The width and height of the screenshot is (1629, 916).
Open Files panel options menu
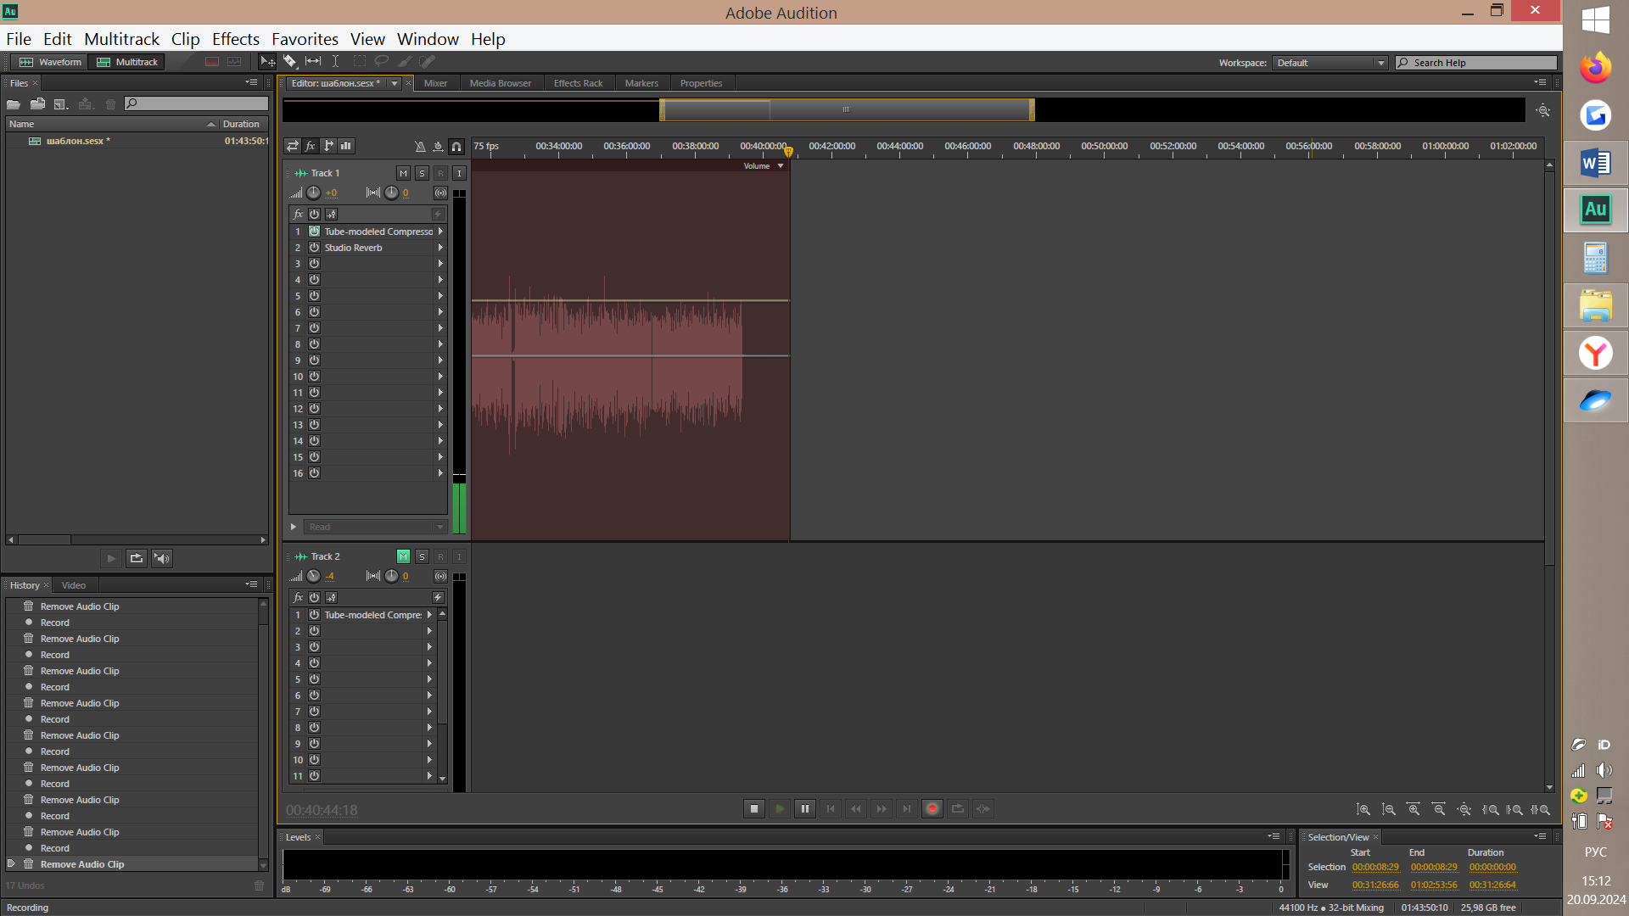[251, 82]
